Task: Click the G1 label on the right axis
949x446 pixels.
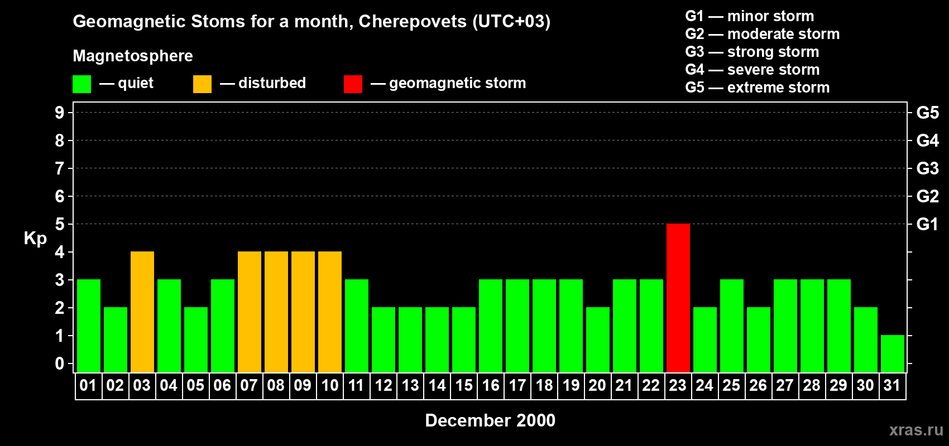Action: coord(927,224)
